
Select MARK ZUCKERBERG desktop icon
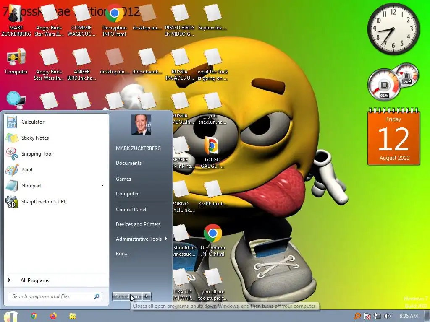(16, 21)
